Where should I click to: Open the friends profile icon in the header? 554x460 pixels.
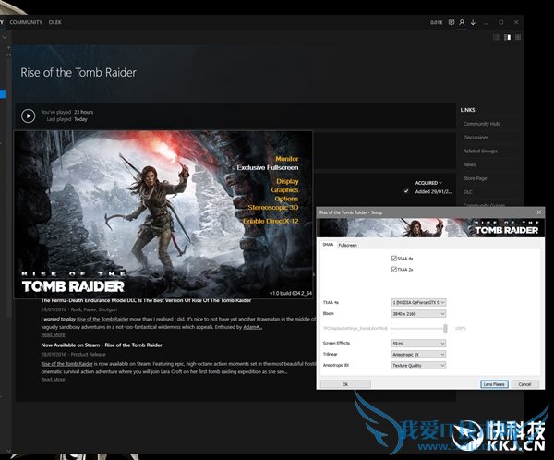462,22
